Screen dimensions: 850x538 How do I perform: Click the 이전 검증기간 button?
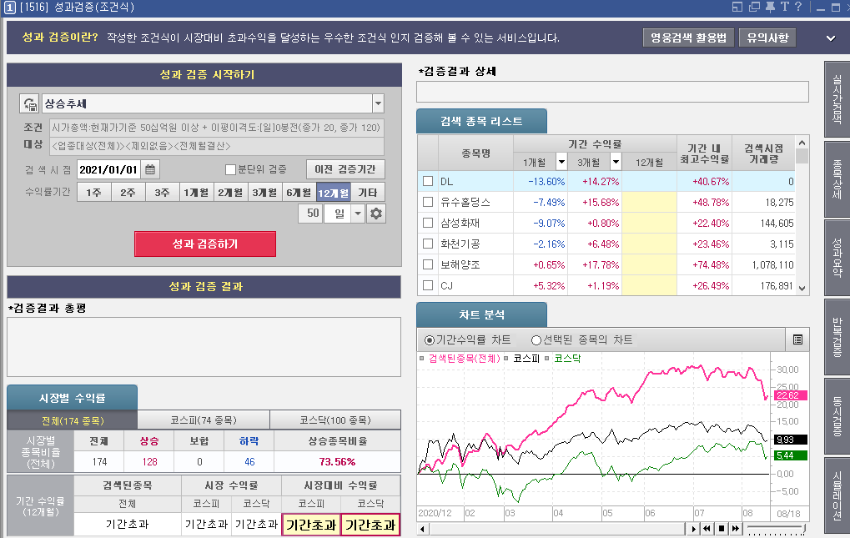pos(345,169)
